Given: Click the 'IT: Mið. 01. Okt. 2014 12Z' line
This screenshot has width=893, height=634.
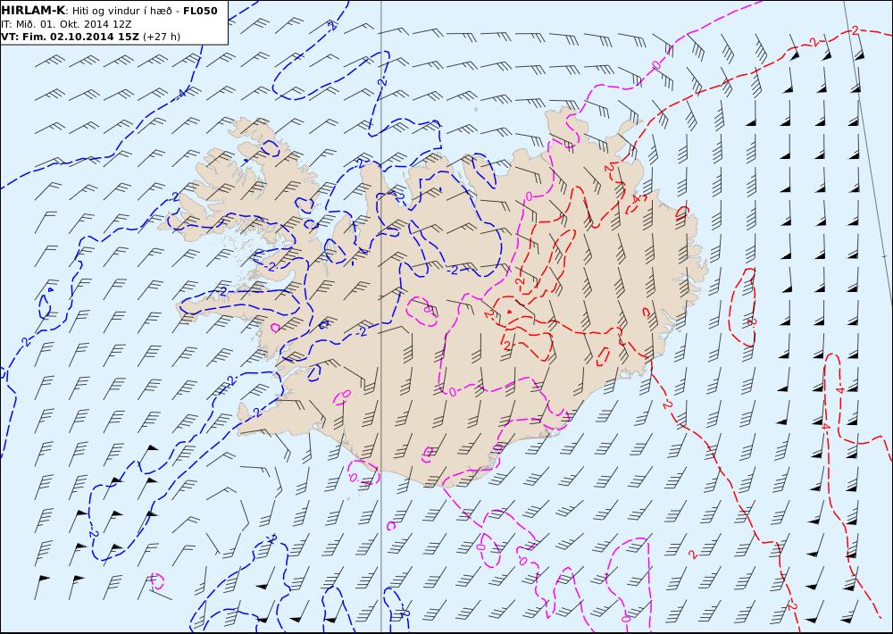Looking at the screenshot, I should (x=67, y=24).
